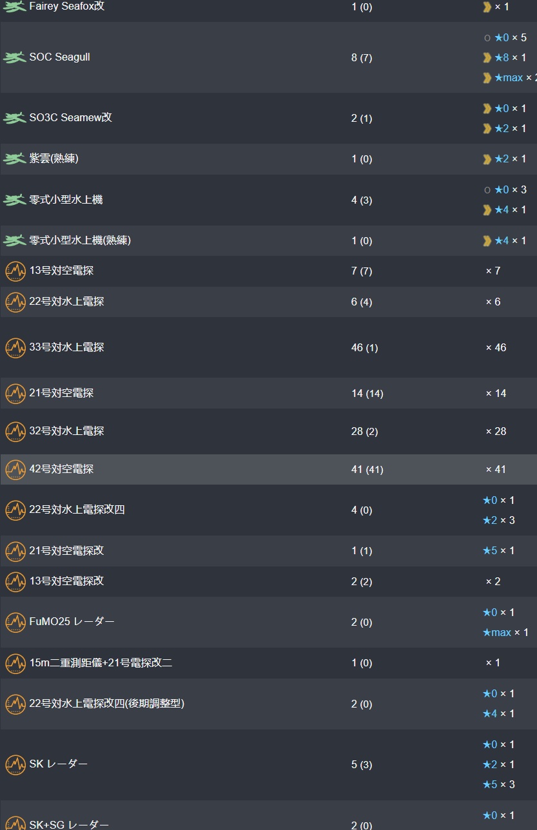Click seaplane icon for 零式小型水上機(熟練)
The height and width of the screenshot is (830, 537).
15,240
